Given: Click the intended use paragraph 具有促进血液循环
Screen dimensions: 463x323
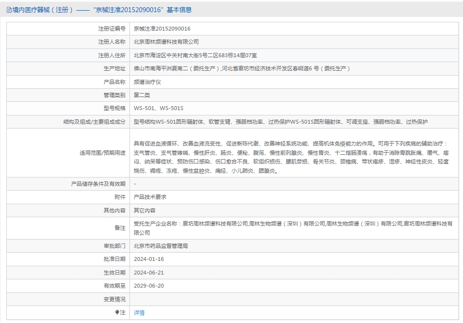Looking at the screenshot, I should coord(291,157).
